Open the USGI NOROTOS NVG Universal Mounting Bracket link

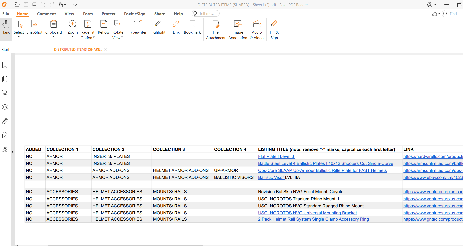pos(307,213)
